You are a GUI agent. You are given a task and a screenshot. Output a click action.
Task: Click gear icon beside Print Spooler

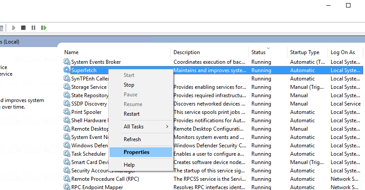pyautogui.click(x=67, y=112)
